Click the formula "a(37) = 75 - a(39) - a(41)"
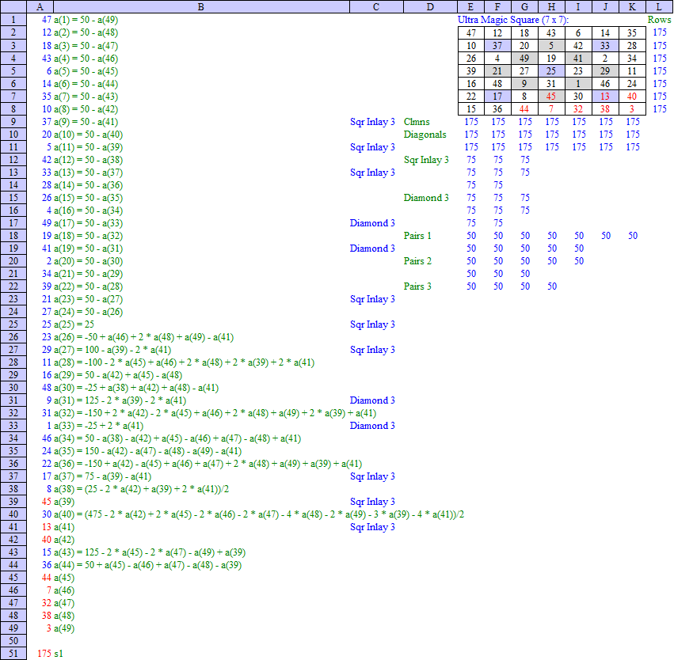Screen dimensions: 674x660 coord(103,476)
